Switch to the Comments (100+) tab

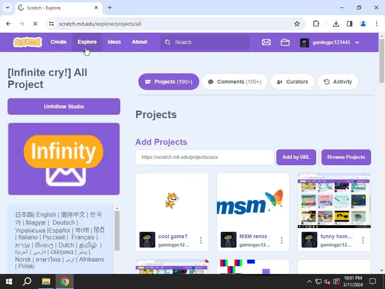pos(235,82)
